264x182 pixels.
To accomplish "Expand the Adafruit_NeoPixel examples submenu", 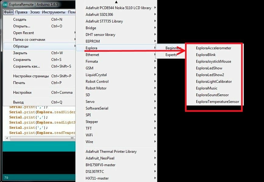I will [x=100, y=158].
